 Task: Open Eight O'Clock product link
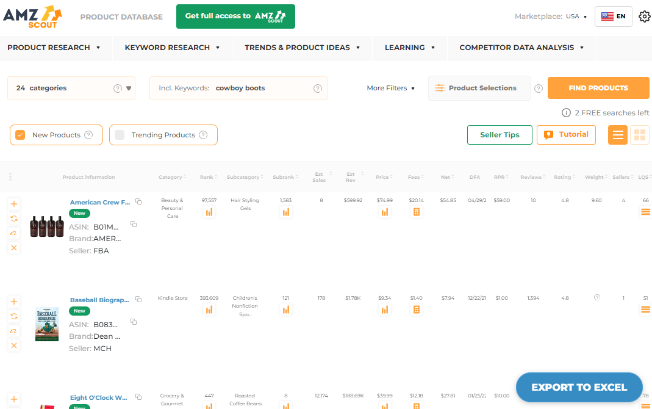(x=99, y=398)
